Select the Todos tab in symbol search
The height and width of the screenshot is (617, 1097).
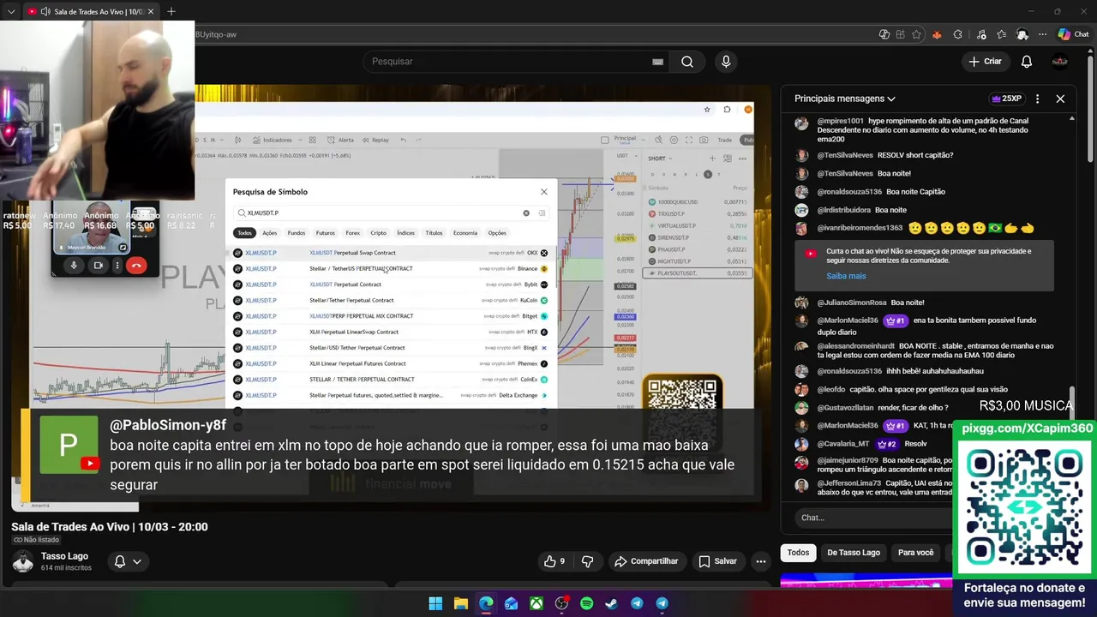coord(245,233)
